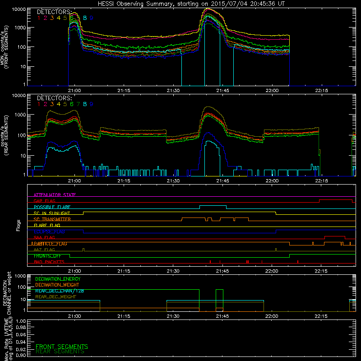Click 10000 y-tick of the rear segments plot
Image resolution: width=361 pixels, height=361 pixels.
(x=19, y=95)
